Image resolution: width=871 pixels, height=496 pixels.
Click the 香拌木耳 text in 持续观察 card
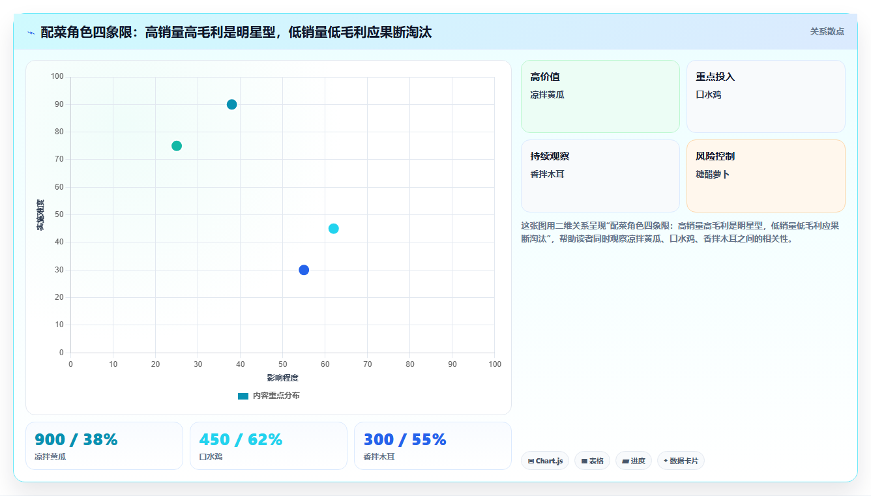tap(548, 174)
